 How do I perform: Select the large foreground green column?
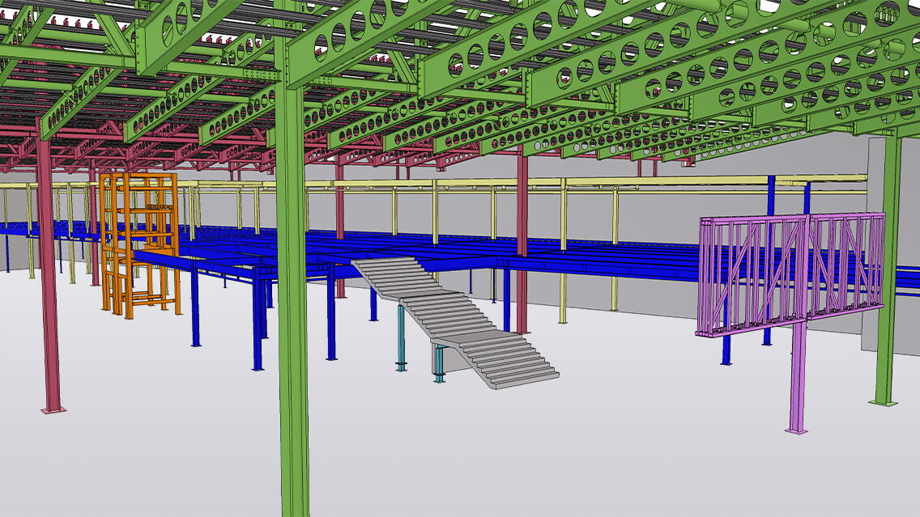point(292,276)
